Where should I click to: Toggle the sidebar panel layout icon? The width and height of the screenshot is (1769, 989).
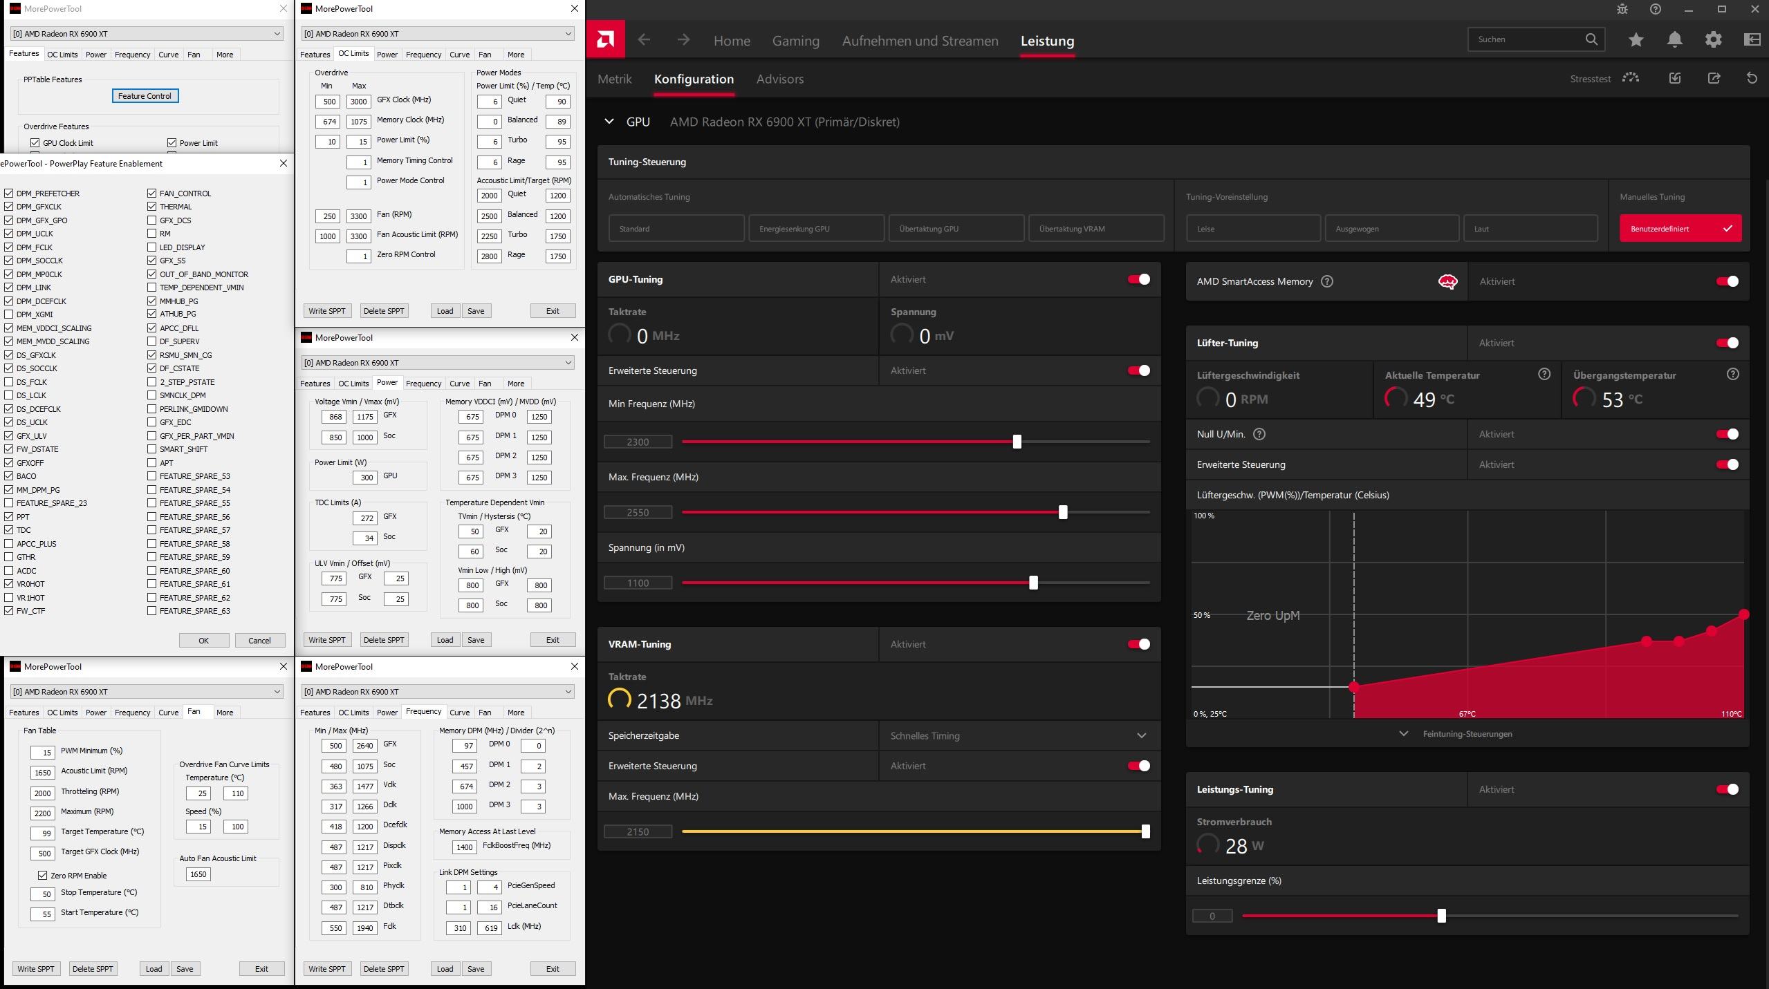click(x=1752, y=39)
